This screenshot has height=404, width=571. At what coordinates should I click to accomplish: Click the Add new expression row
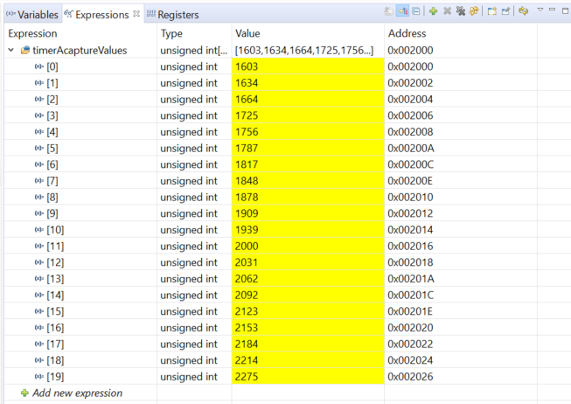(x=76, y=394)
